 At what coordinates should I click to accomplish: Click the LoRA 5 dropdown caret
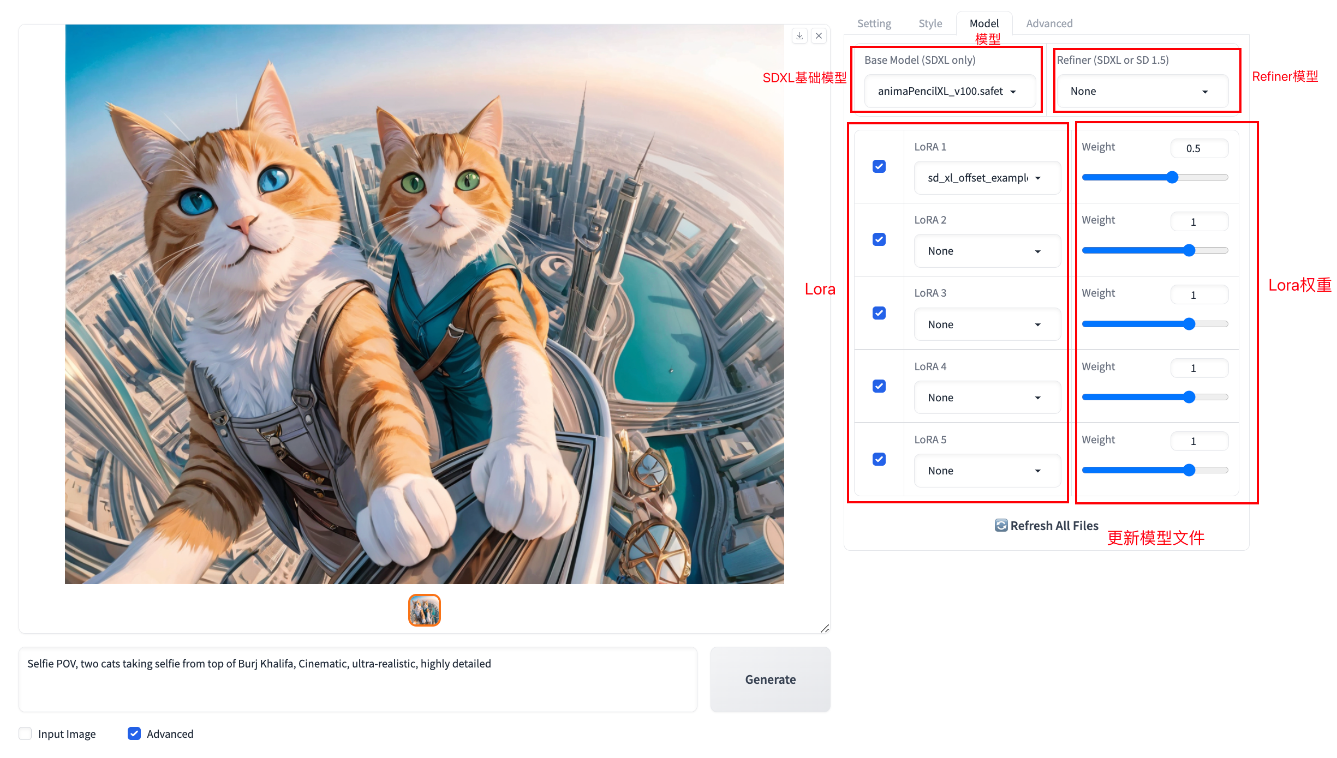(x=1037, y=471)
